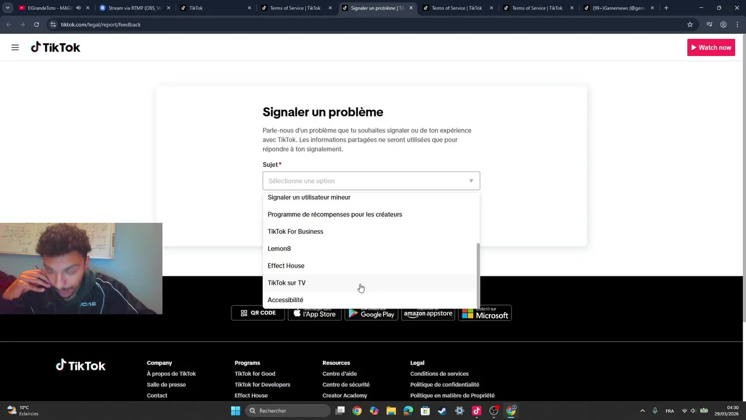
Task: Open the Google Play download badge
Action: [x=371, y=313]
